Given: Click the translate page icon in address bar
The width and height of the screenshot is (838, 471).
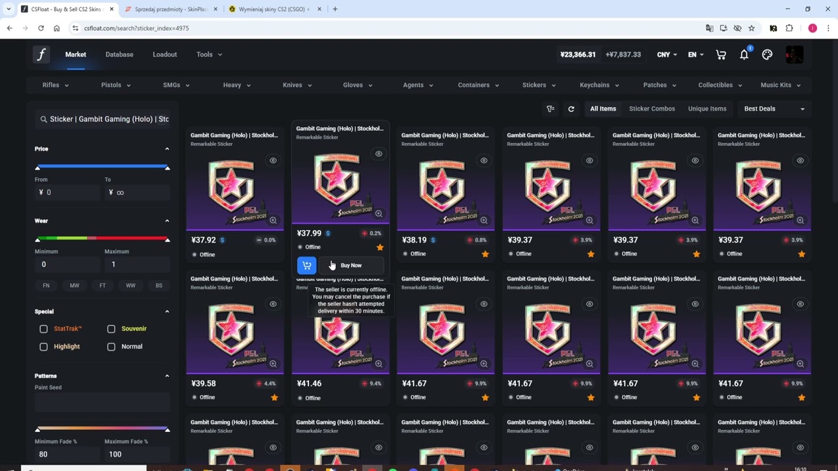Looking at the screenshot, I should [x=709, y=28].
